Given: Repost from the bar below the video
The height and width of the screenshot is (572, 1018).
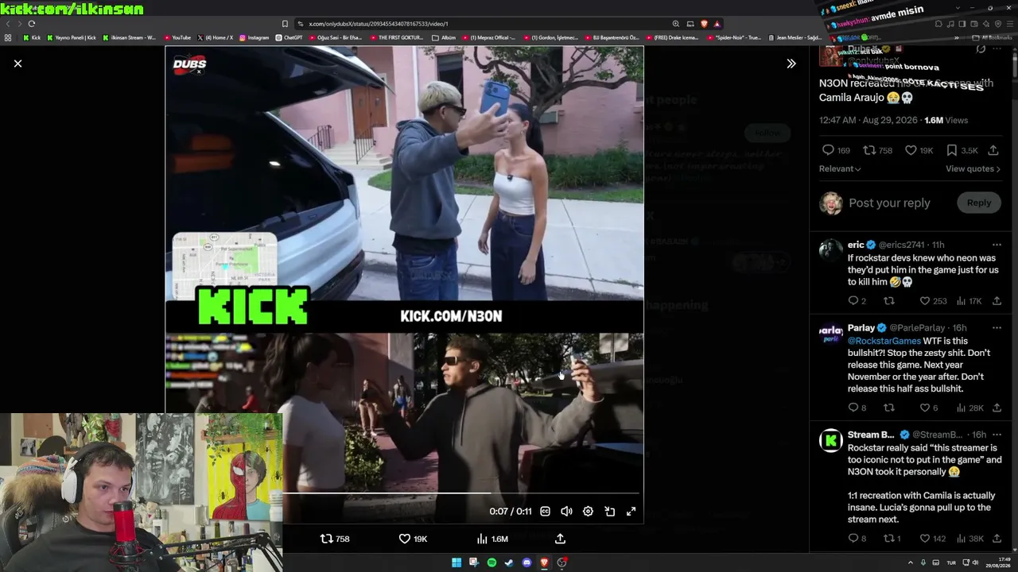Looking at the screenshot, I should 335,539.
